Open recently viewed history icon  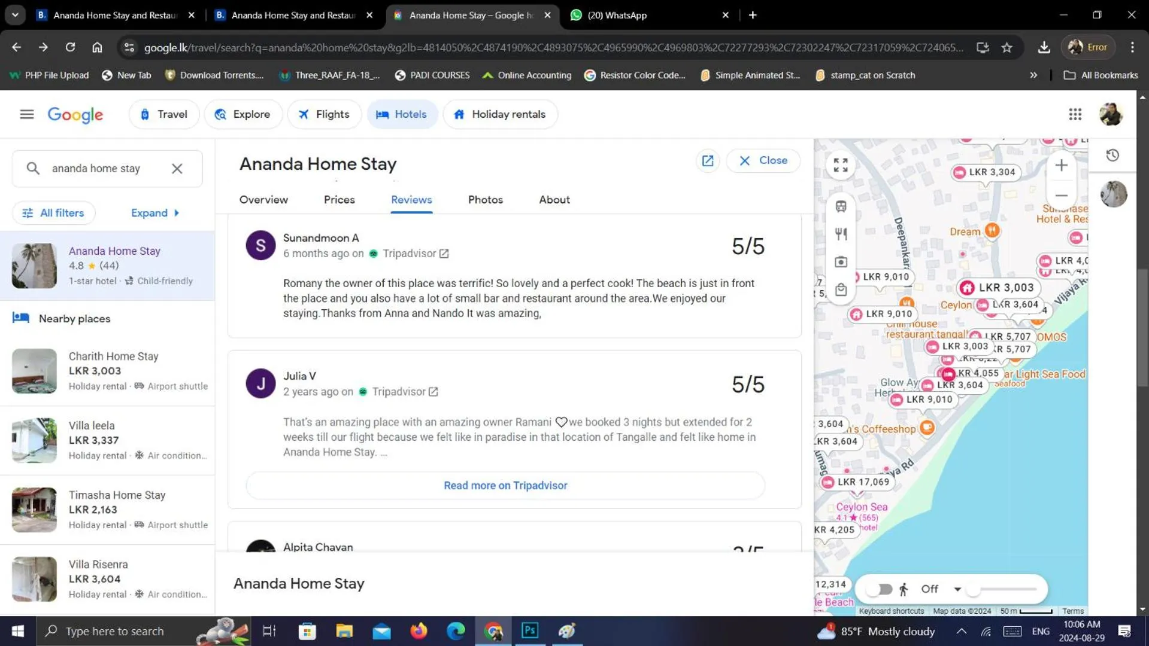click(x=1112, y=156)
